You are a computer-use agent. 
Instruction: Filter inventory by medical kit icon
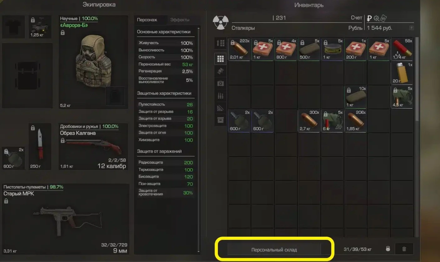220,83
